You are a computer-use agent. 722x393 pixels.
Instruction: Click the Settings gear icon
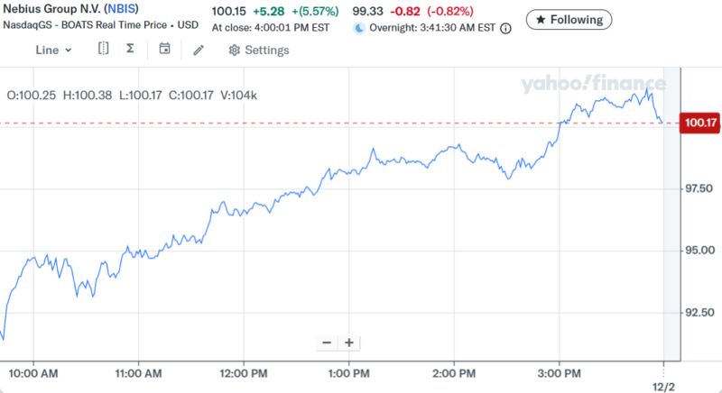tap(235, 50)
